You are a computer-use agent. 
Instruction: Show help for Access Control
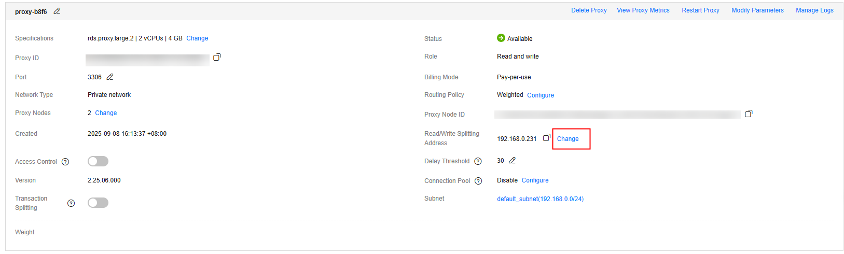click(65, 162)
